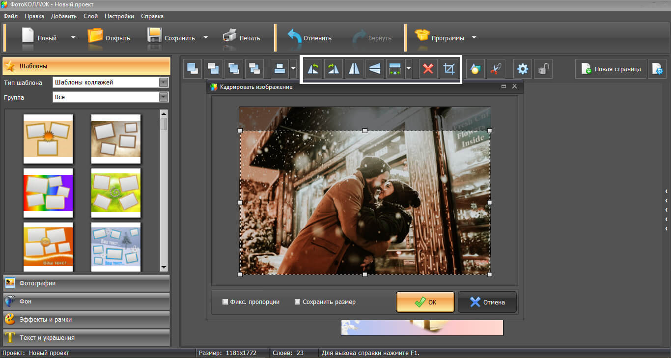This screenshot has width=671, height=358.
Task: Select the blue winter collage template thumbnail
Action: click(116, 247)
